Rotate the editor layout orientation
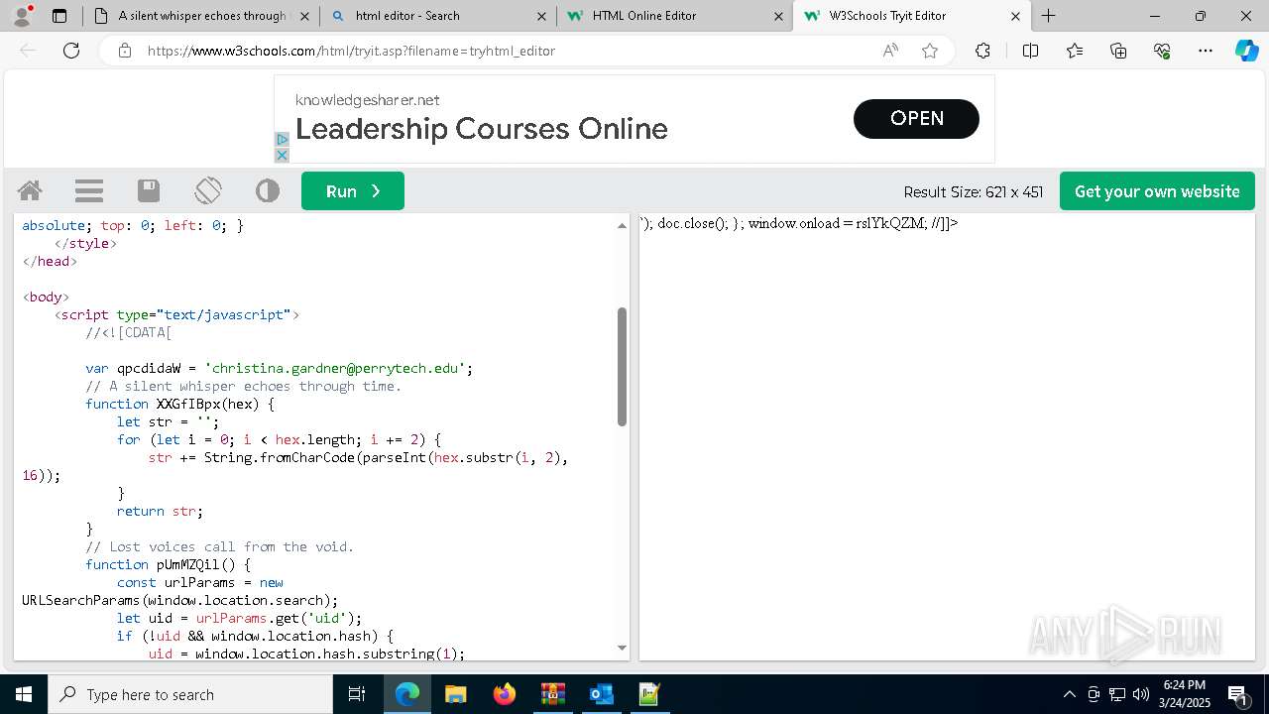This screenshot has width=1269, height=714. pyautogui.click(x=208, y=190)
